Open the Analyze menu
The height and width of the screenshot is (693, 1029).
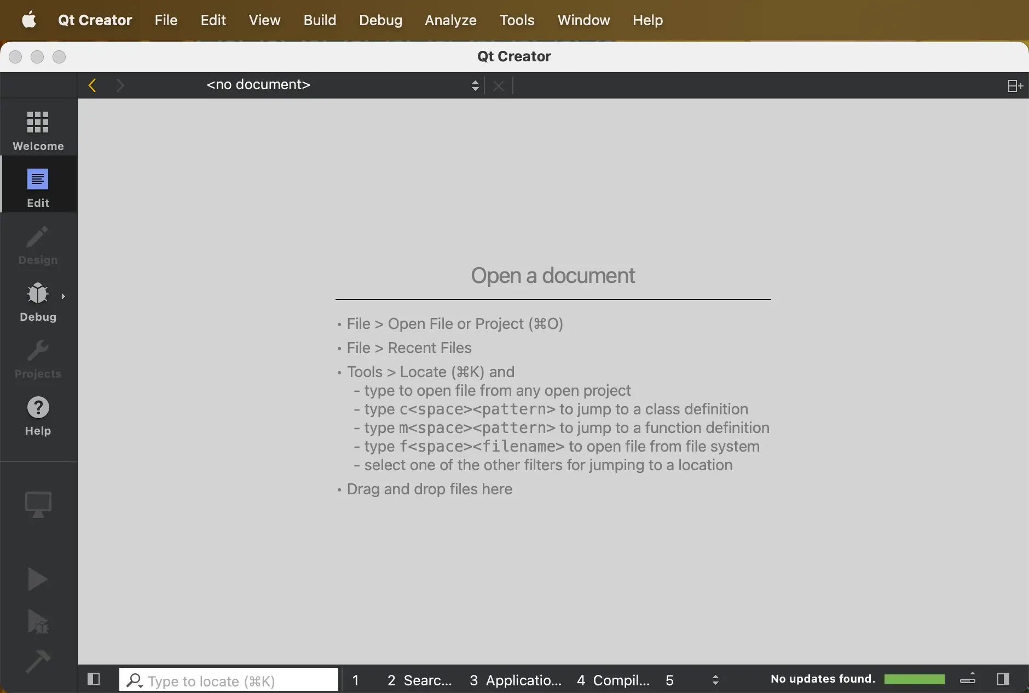tap(450, 20)
